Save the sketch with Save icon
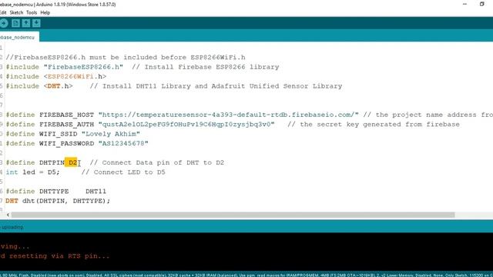 36,23
